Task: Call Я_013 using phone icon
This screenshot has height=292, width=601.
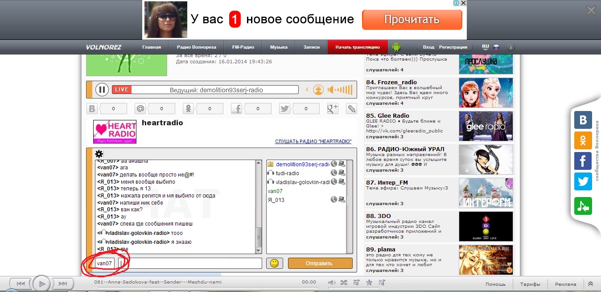Action: (x=334, y=200)
